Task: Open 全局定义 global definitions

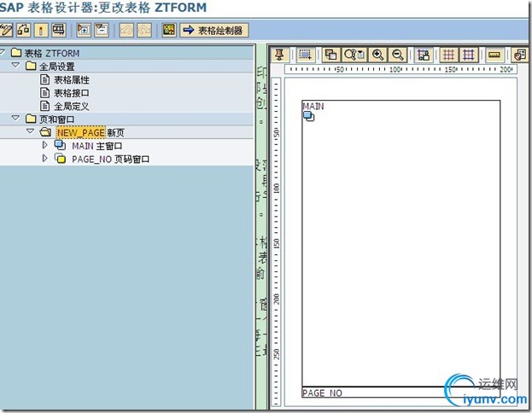Action: point(72,106)
